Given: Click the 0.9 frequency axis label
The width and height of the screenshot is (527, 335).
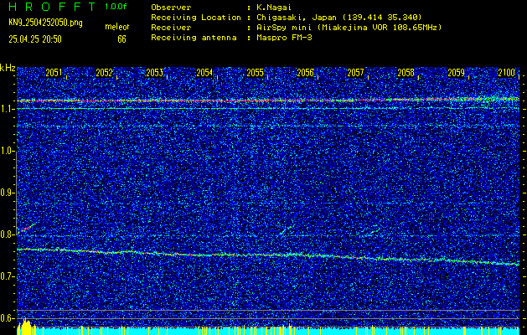Looking at the screenshot, I should pos(6,193).
